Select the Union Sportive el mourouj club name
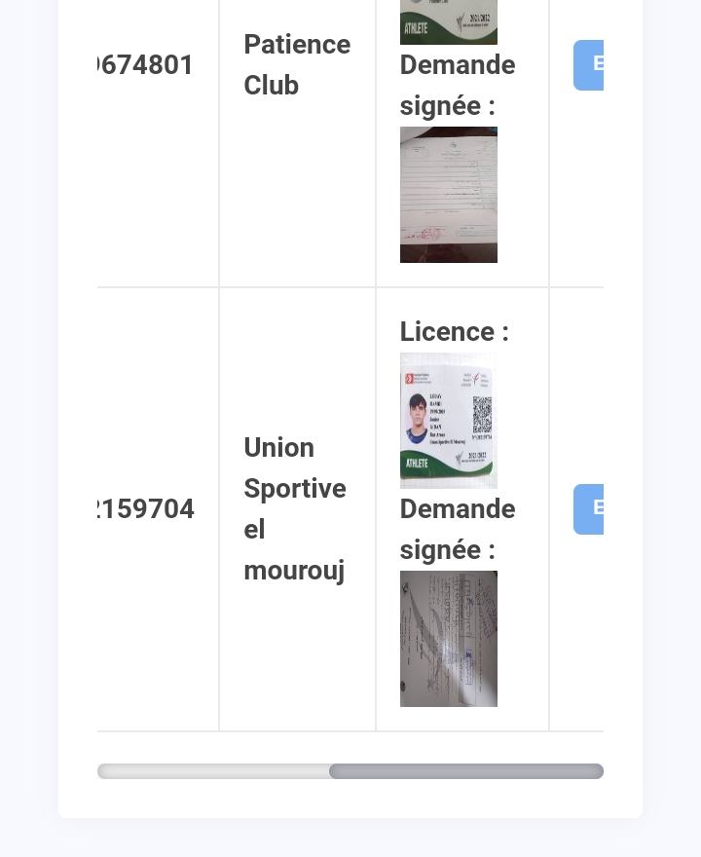 294,509
